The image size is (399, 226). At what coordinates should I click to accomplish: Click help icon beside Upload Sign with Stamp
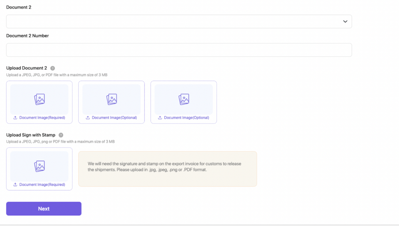coord(61,135)
